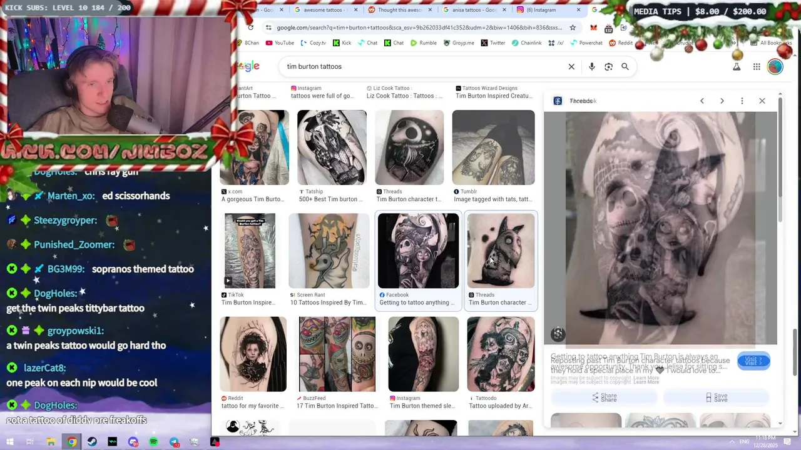Select the Instagram 'Tim Burton themed' thumbnail
The image size is (801, 450).
[423, 354]
